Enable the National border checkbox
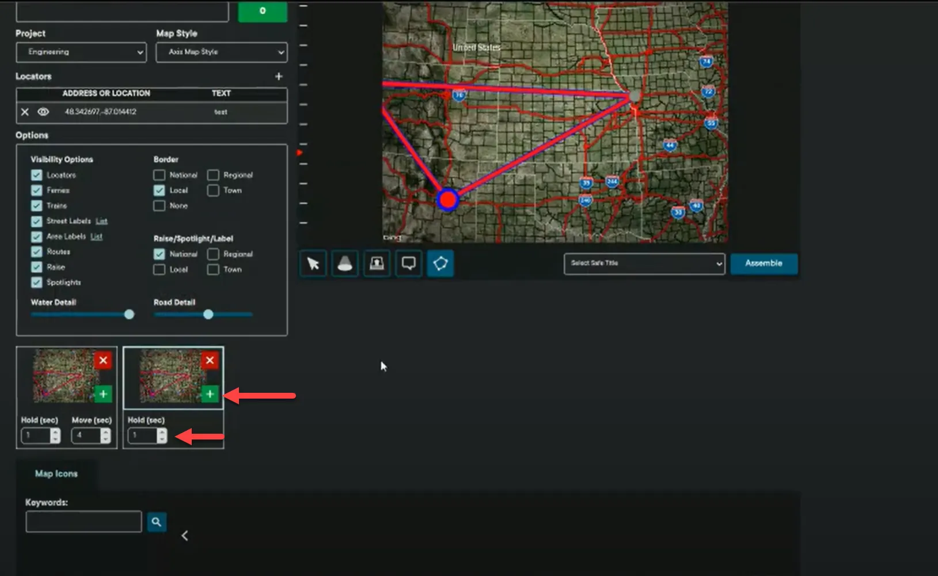Screen dimensions: 938x576 click(x=160, y=175)
